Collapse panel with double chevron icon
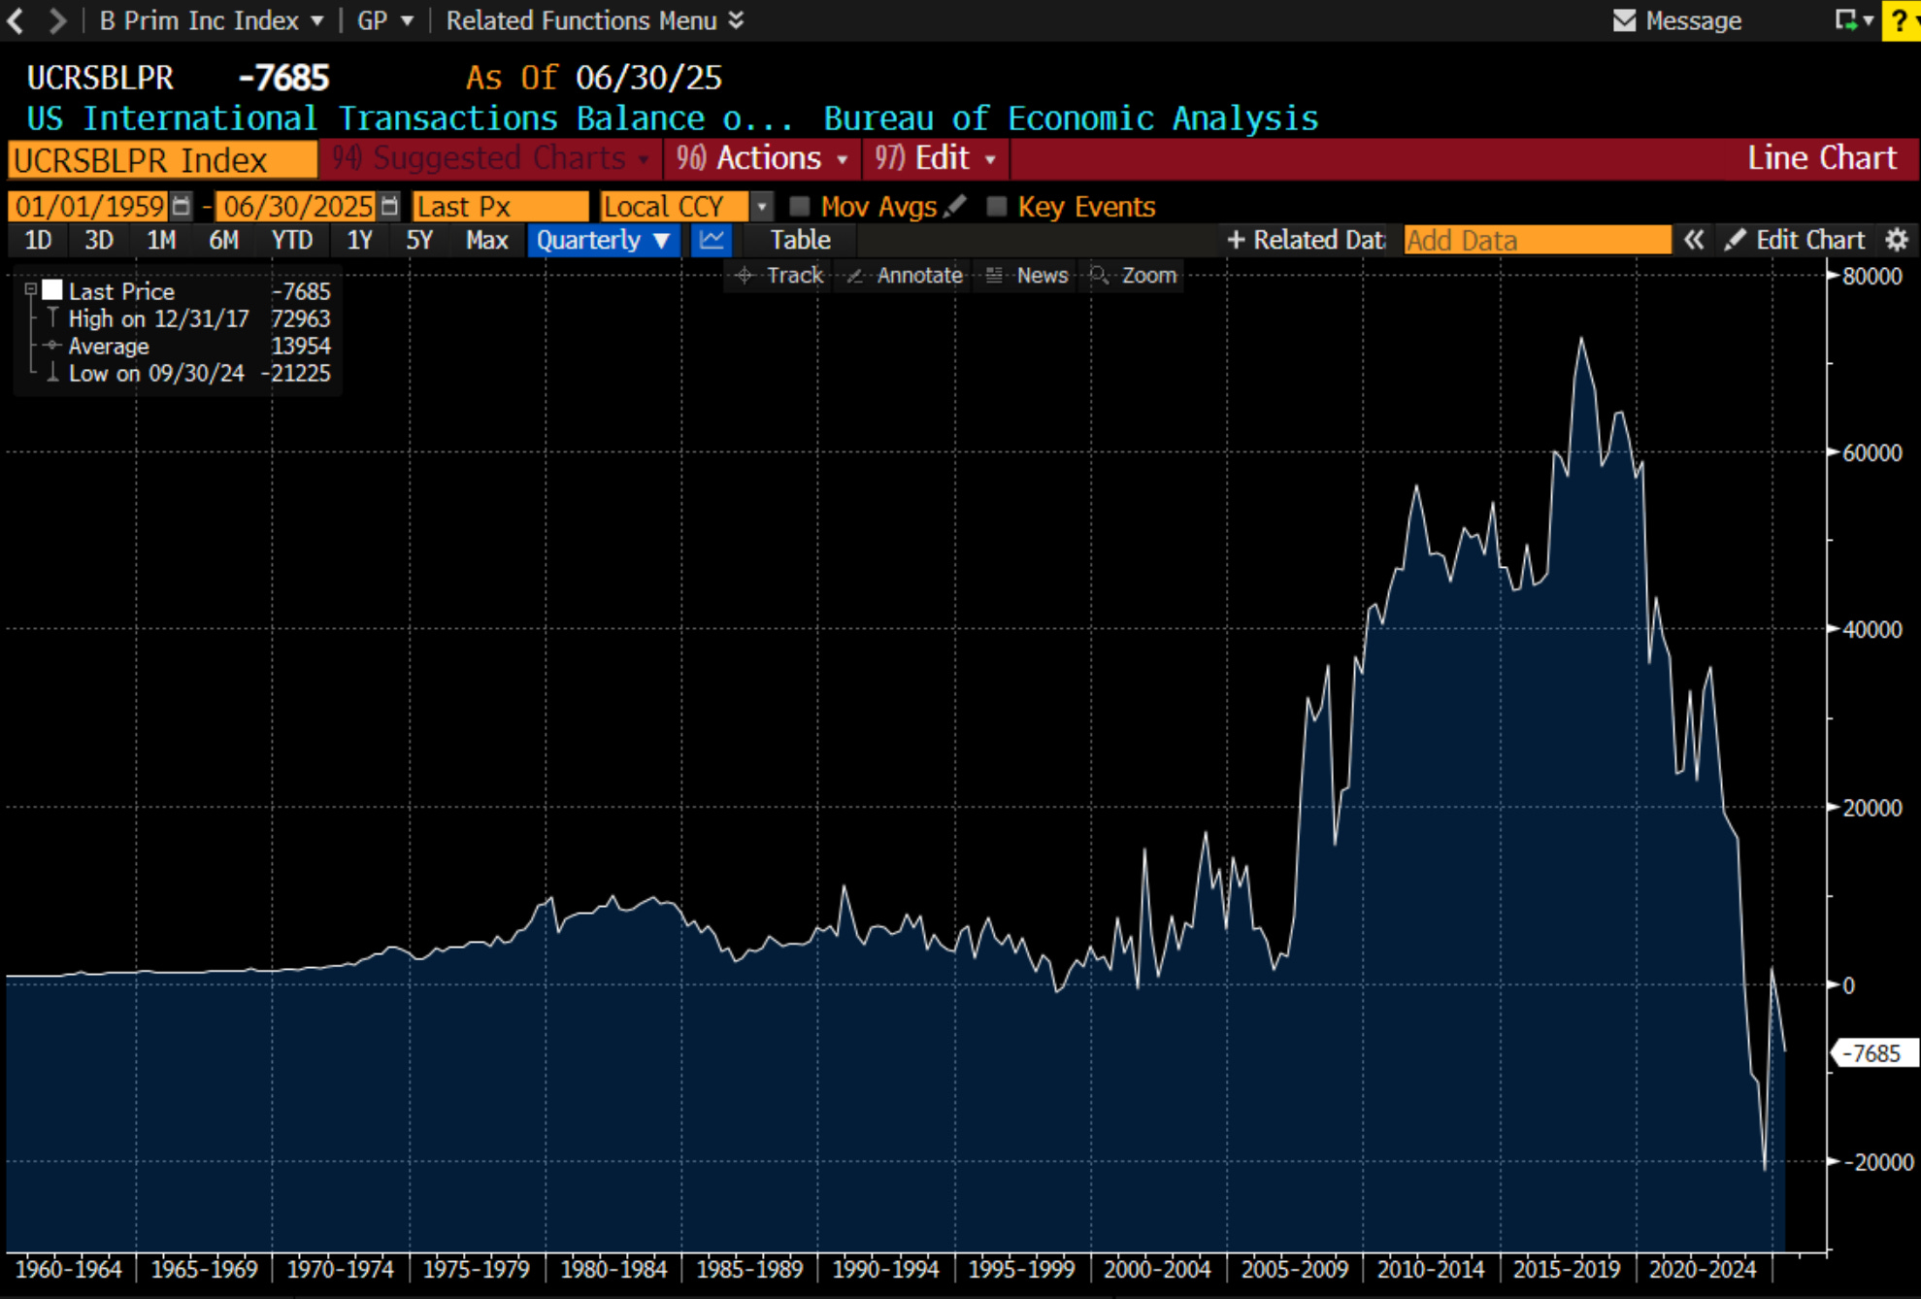Viewport: 1921px width, 1299px height. [1693, 240]
